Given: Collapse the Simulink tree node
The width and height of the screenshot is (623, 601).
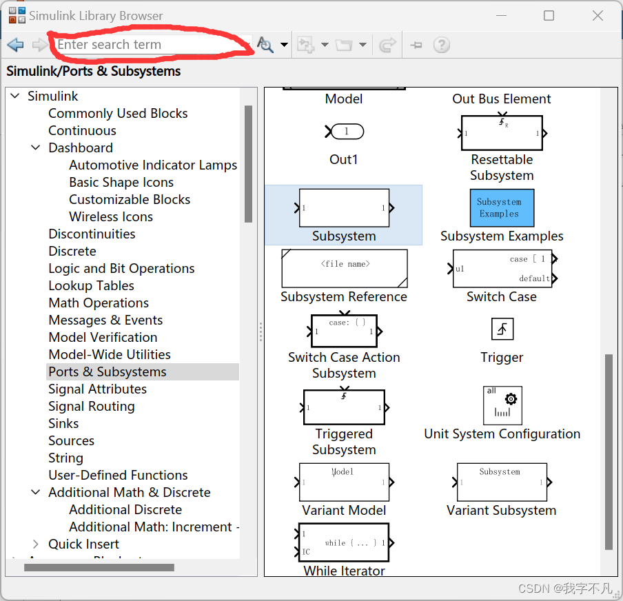Looking at the screenshot, I should pos(14,96).
